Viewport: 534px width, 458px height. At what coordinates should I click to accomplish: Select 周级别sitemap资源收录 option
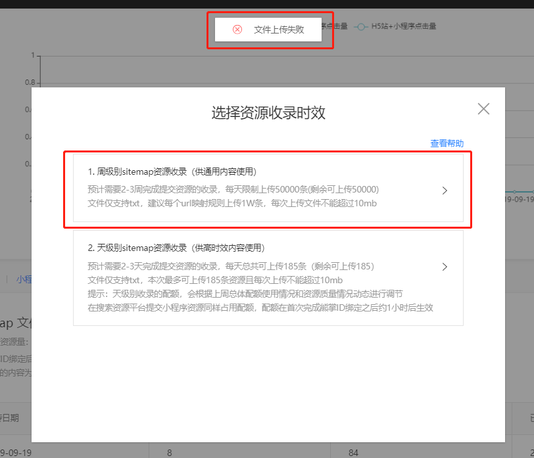point(268,188)
